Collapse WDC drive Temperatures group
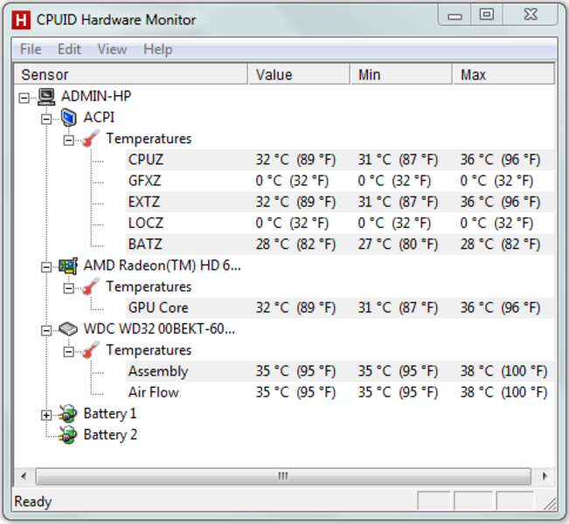The width and height of the screenshot is (569, 524). [x=68, y=352]
